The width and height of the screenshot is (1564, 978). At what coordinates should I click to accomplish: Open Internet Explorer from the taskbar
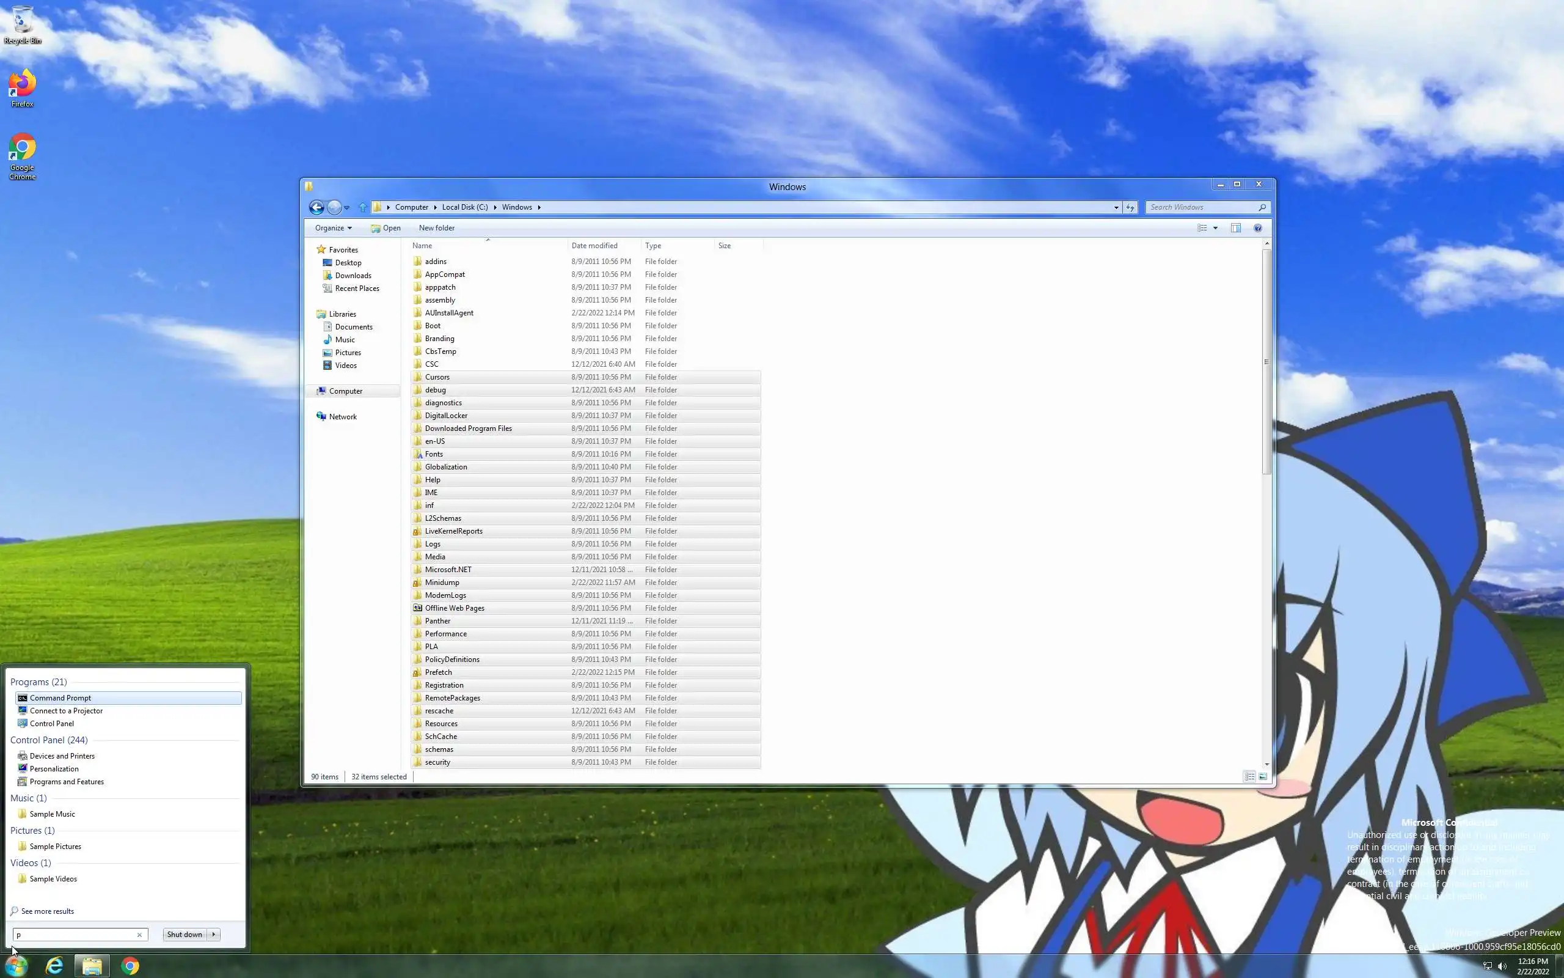coord(54,966)
